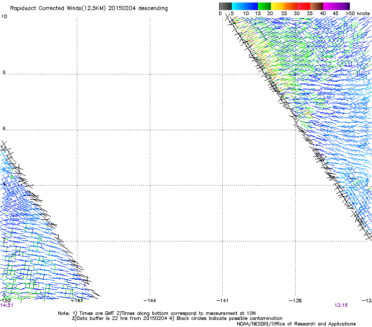This screenshot has height=327, width=372.
Task: Click the latitude label '8'
Action: 4,72
